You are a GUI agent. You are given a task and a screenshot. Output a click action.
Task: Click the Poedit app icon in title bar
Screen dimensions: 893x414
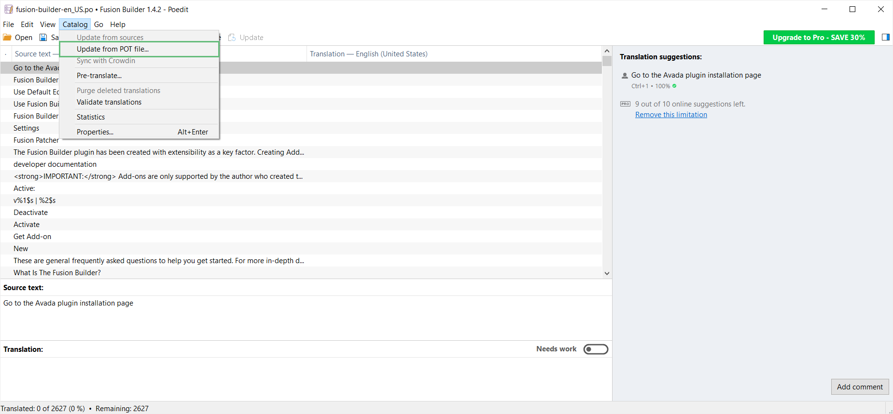9,9
